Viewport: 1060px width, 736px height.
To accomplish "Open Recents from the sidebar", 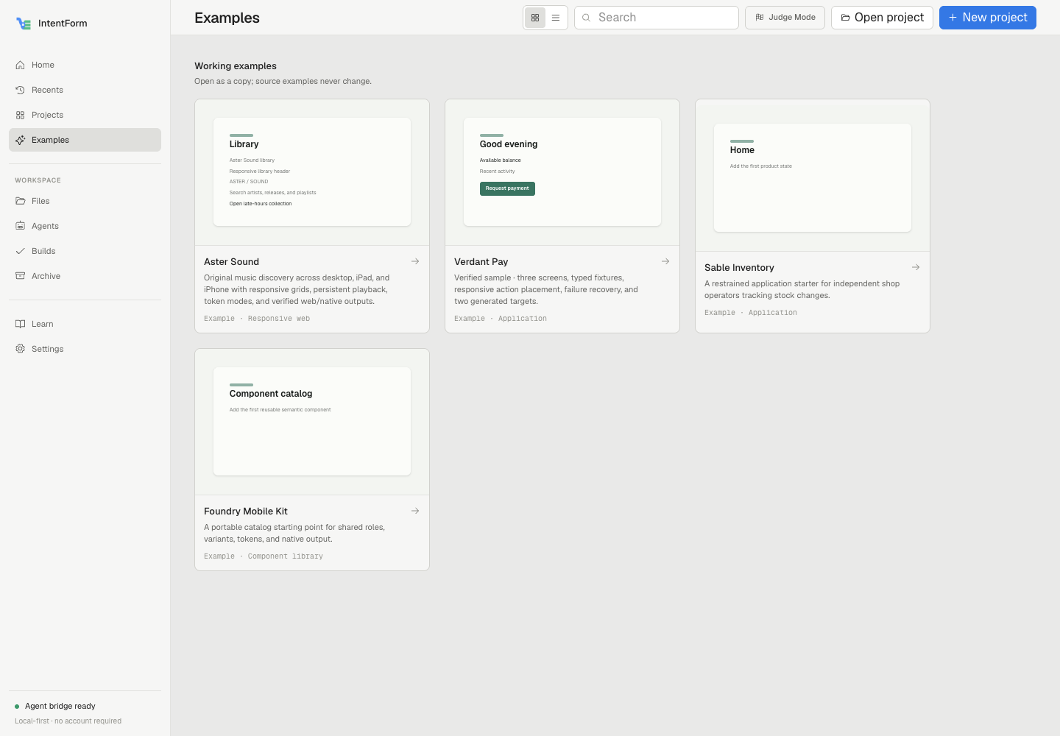I will click(85, 90).
